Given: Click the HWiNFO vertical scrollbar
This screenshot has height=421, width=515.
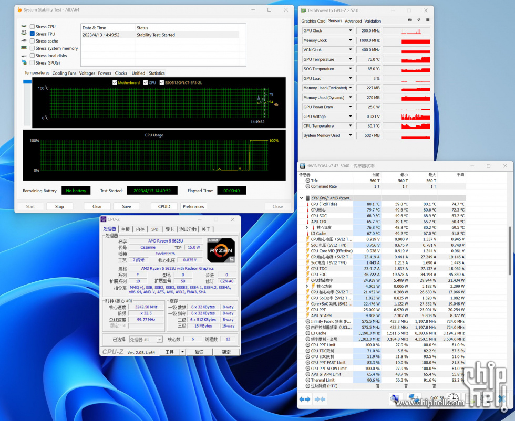Looking at the screenshot, I should [x=510, y=251].
